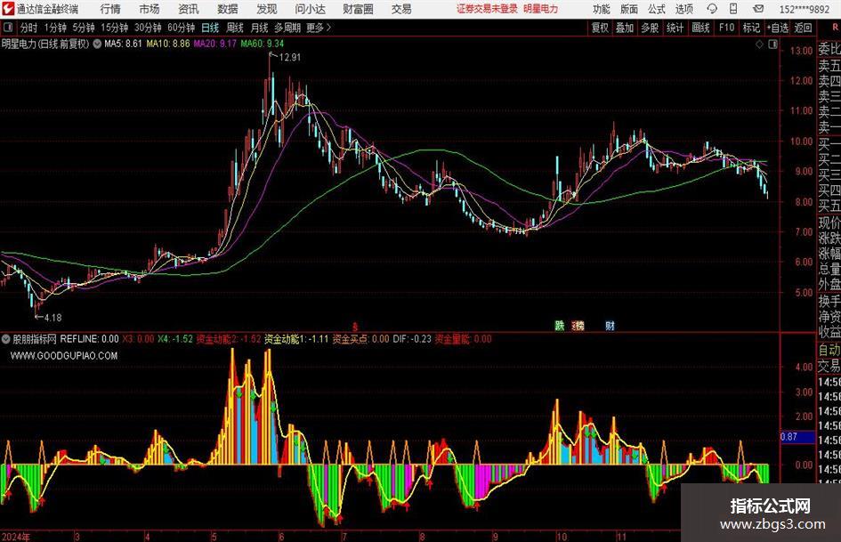Toggle the left panel icon beside 分时
Screen dimensions: 841x542
(8, 28)
